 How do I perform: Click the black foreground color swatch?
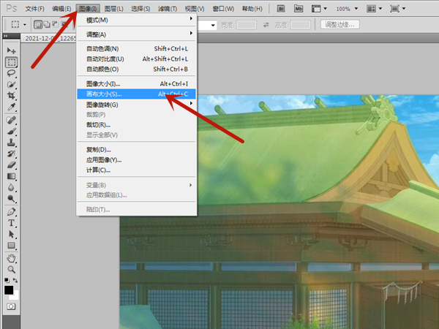pos(8,290)
